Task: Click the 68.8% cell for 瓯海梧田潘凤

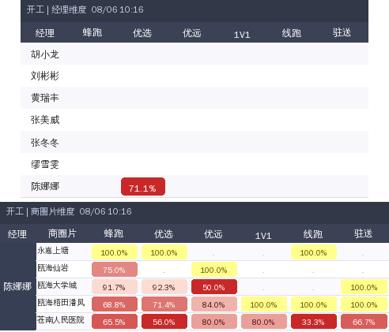Action: pyautogui.click(x=115, y=304)
